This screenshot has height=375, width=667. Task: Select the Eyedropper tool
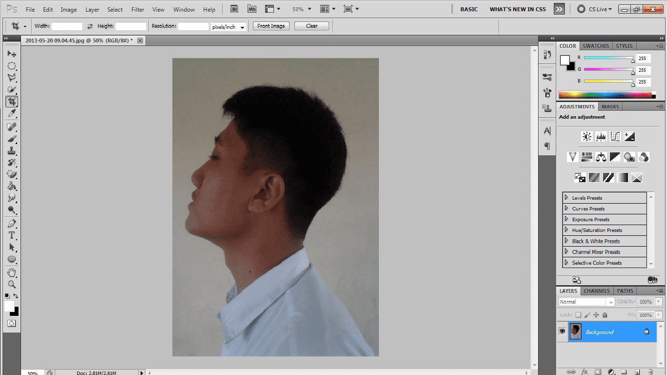[x=12, y=113]
